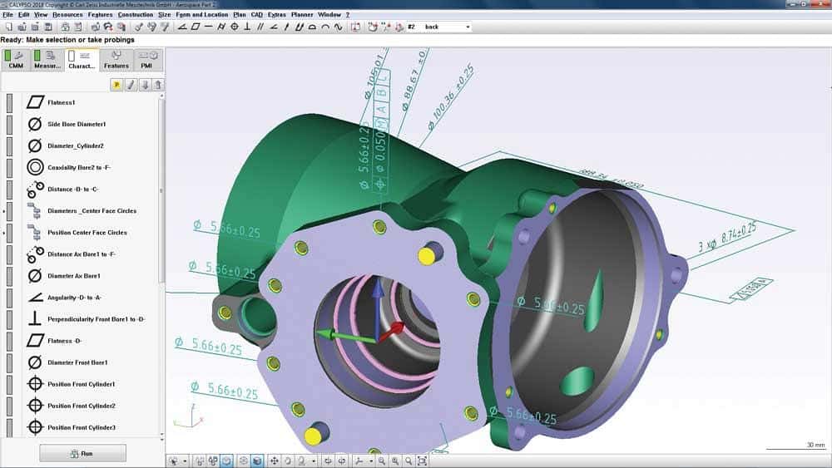Screen dimensions: 832x468
Task: Toggle the status bar left of Diameter_Cylinder2
Action: pos(9,145)
